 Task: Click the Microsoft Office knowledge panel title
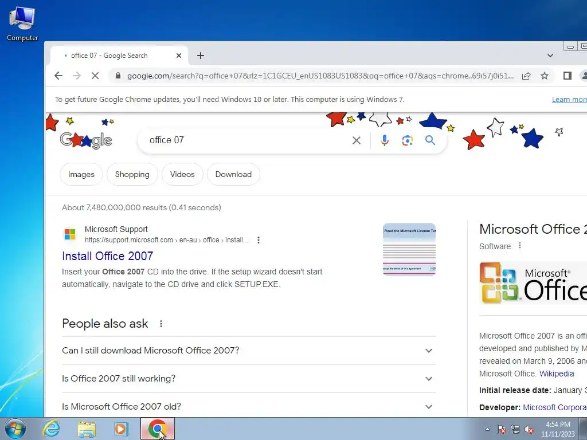point(533,229)
